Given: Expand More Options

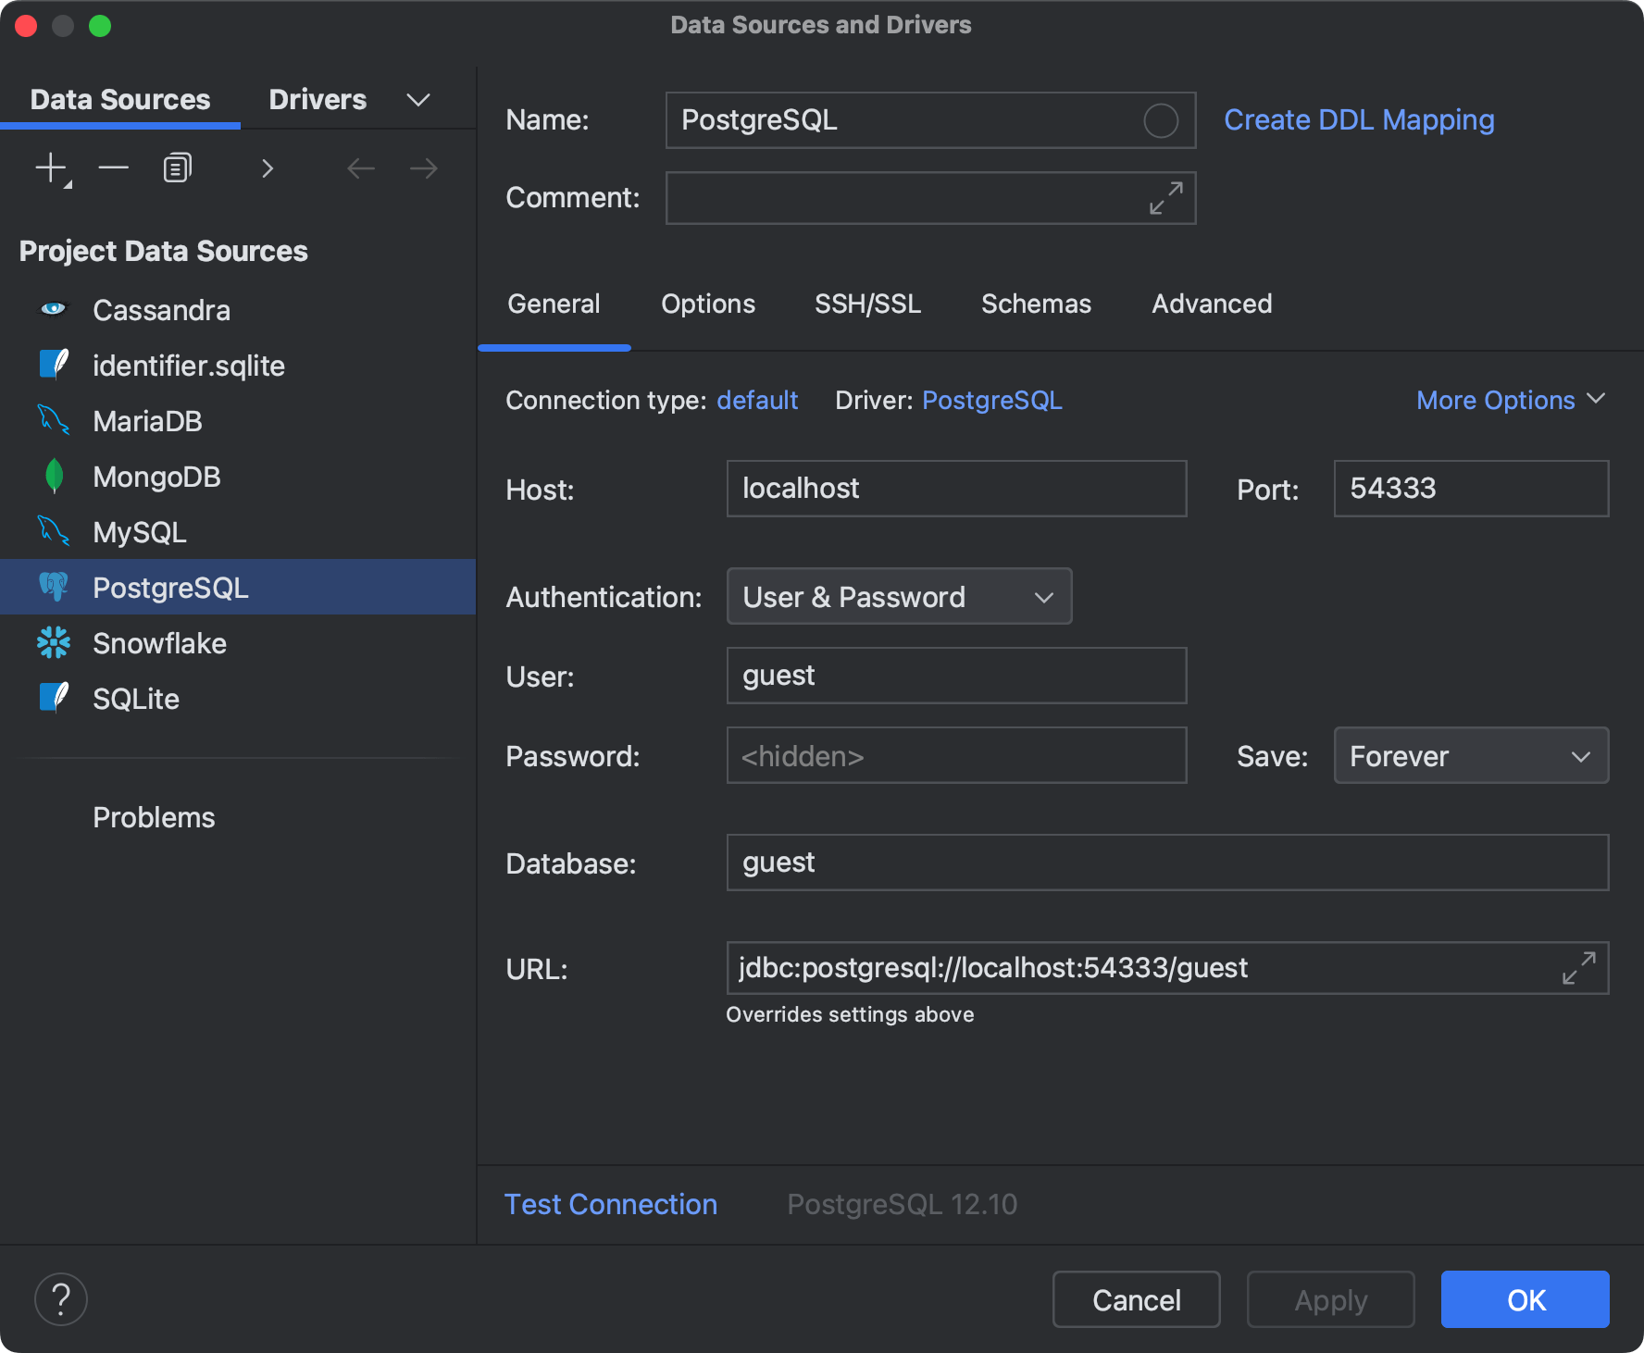Looking at the screenshot, I should [x=1510, y=400].
